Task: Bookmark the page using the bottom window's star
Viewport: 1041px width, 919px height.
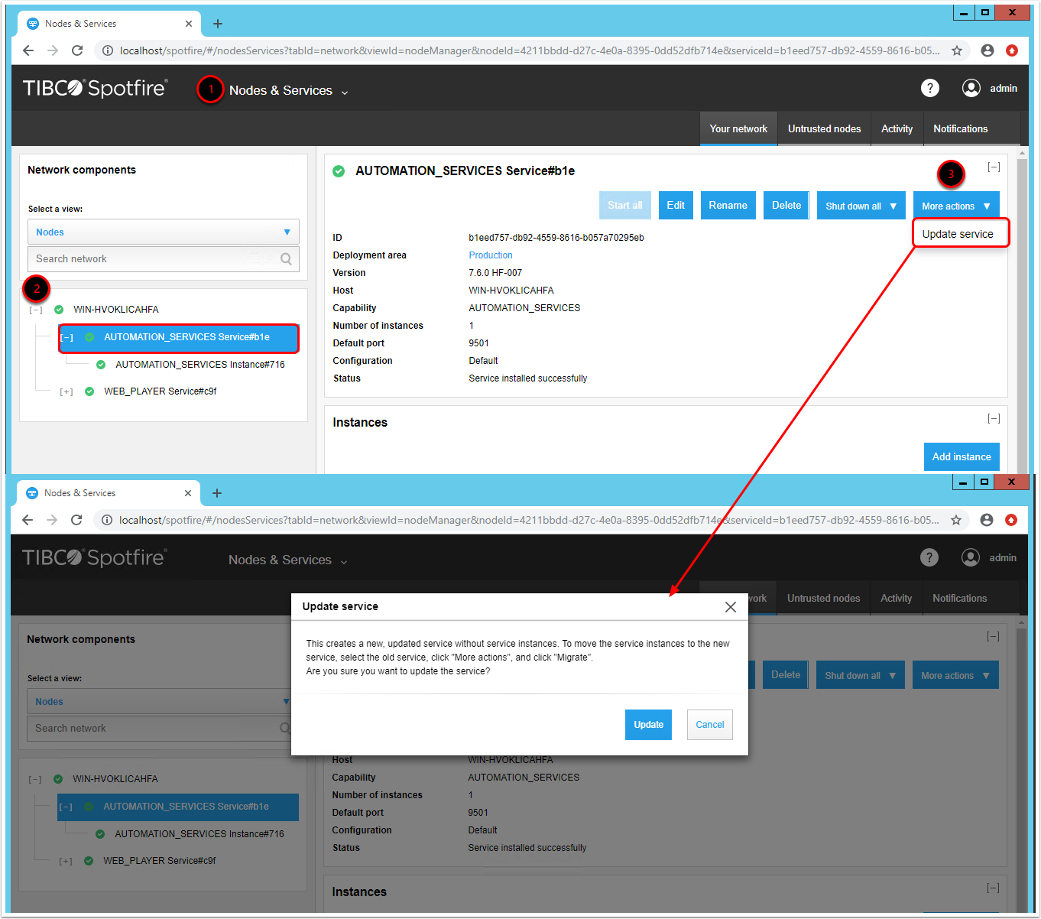Action: click(x=956, y=520)
